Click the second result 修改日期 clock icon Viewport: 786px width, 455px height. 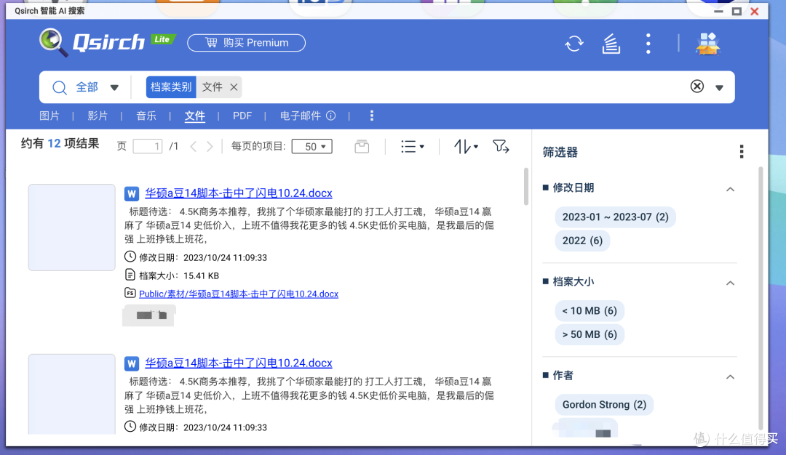[x=130, y=427]
